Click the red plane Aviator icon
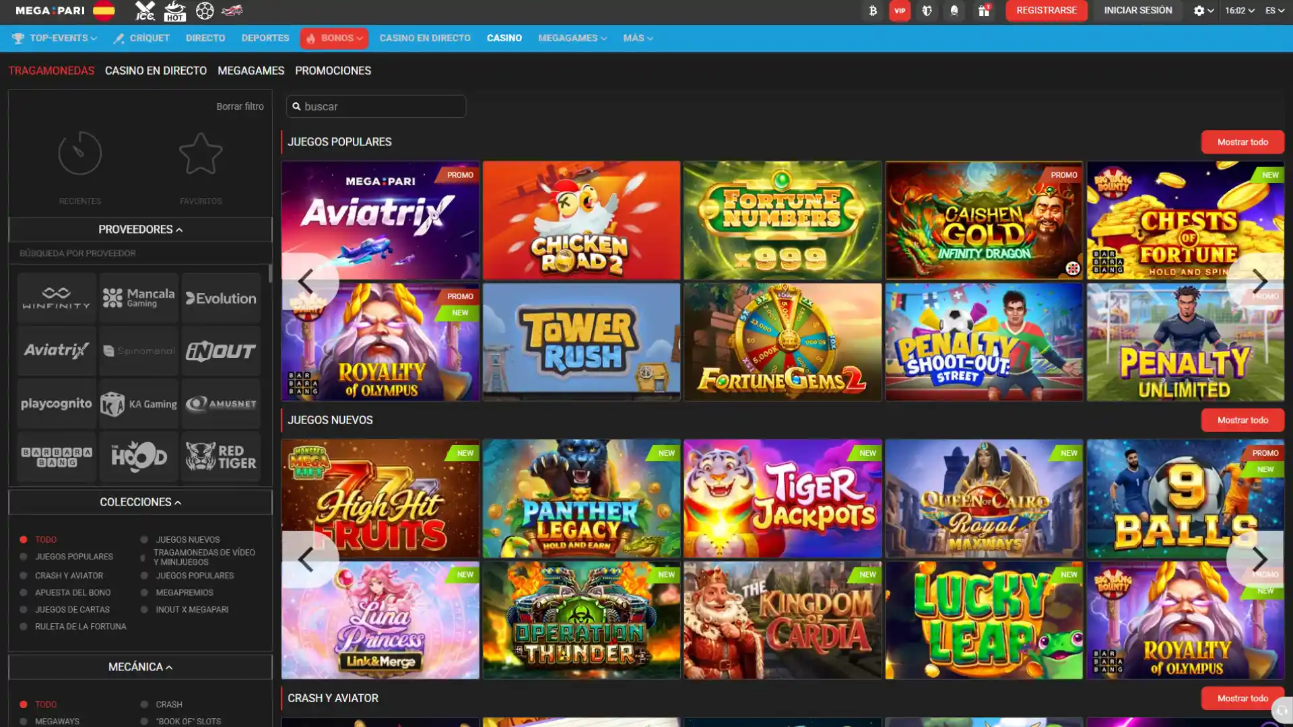1293x727 pixels. [x=232, y=11]
